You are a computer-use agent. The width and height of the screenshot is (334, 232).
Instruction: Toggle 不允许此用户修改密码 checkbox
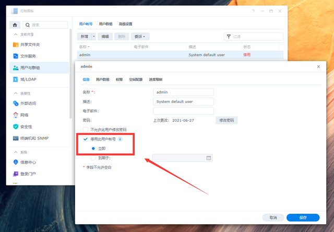pos(86,130)
